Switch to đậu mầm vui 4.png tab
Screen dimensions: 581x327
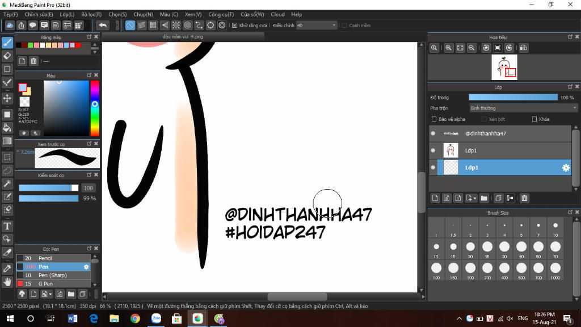coord(183,37)
